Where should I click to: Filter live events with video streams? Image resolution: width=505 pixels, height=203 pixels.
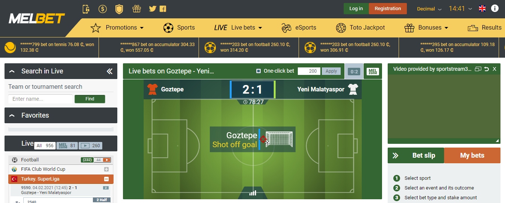[91, 146]
